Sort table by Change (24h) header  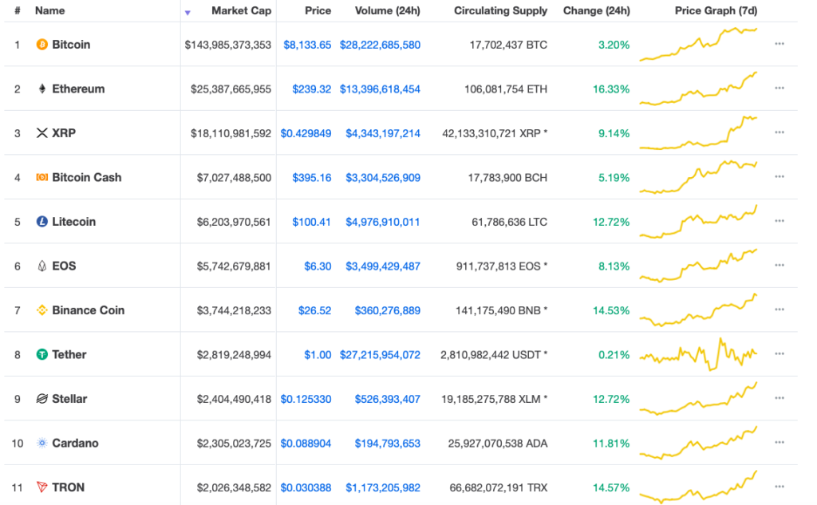(x=597, y=10)
